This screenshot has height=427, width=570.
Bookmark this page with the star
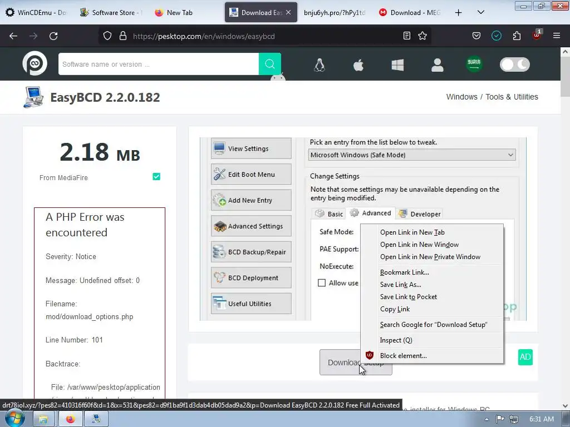(422, 36)
